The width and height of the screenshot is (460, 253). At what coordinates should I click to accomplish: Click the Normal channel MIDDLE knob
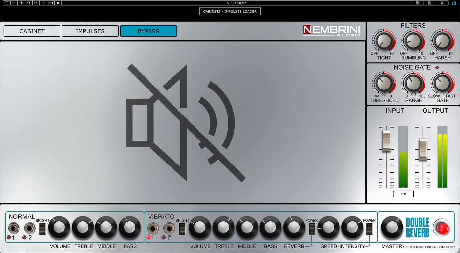(x=106, y=227)
